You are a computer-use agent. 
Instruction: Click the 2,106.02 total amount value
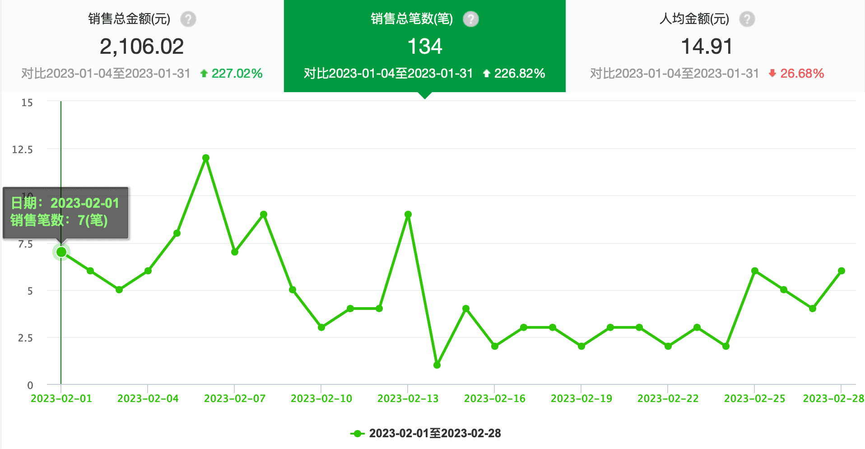point(142,47)
